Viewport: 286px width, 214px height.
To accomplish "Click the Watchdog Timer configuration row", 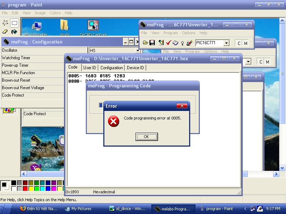I will point(33,58).
